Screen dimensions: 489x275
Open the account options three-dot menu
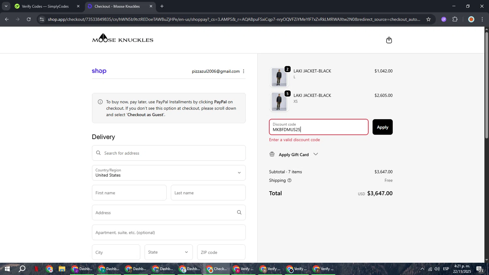(244, 71)
